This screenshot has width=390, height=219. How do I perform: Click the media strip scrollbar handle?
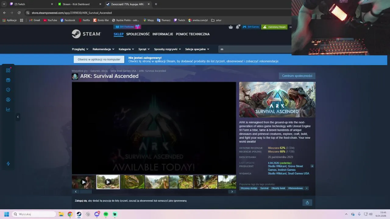pyautogui.click(x=86, y=192)
